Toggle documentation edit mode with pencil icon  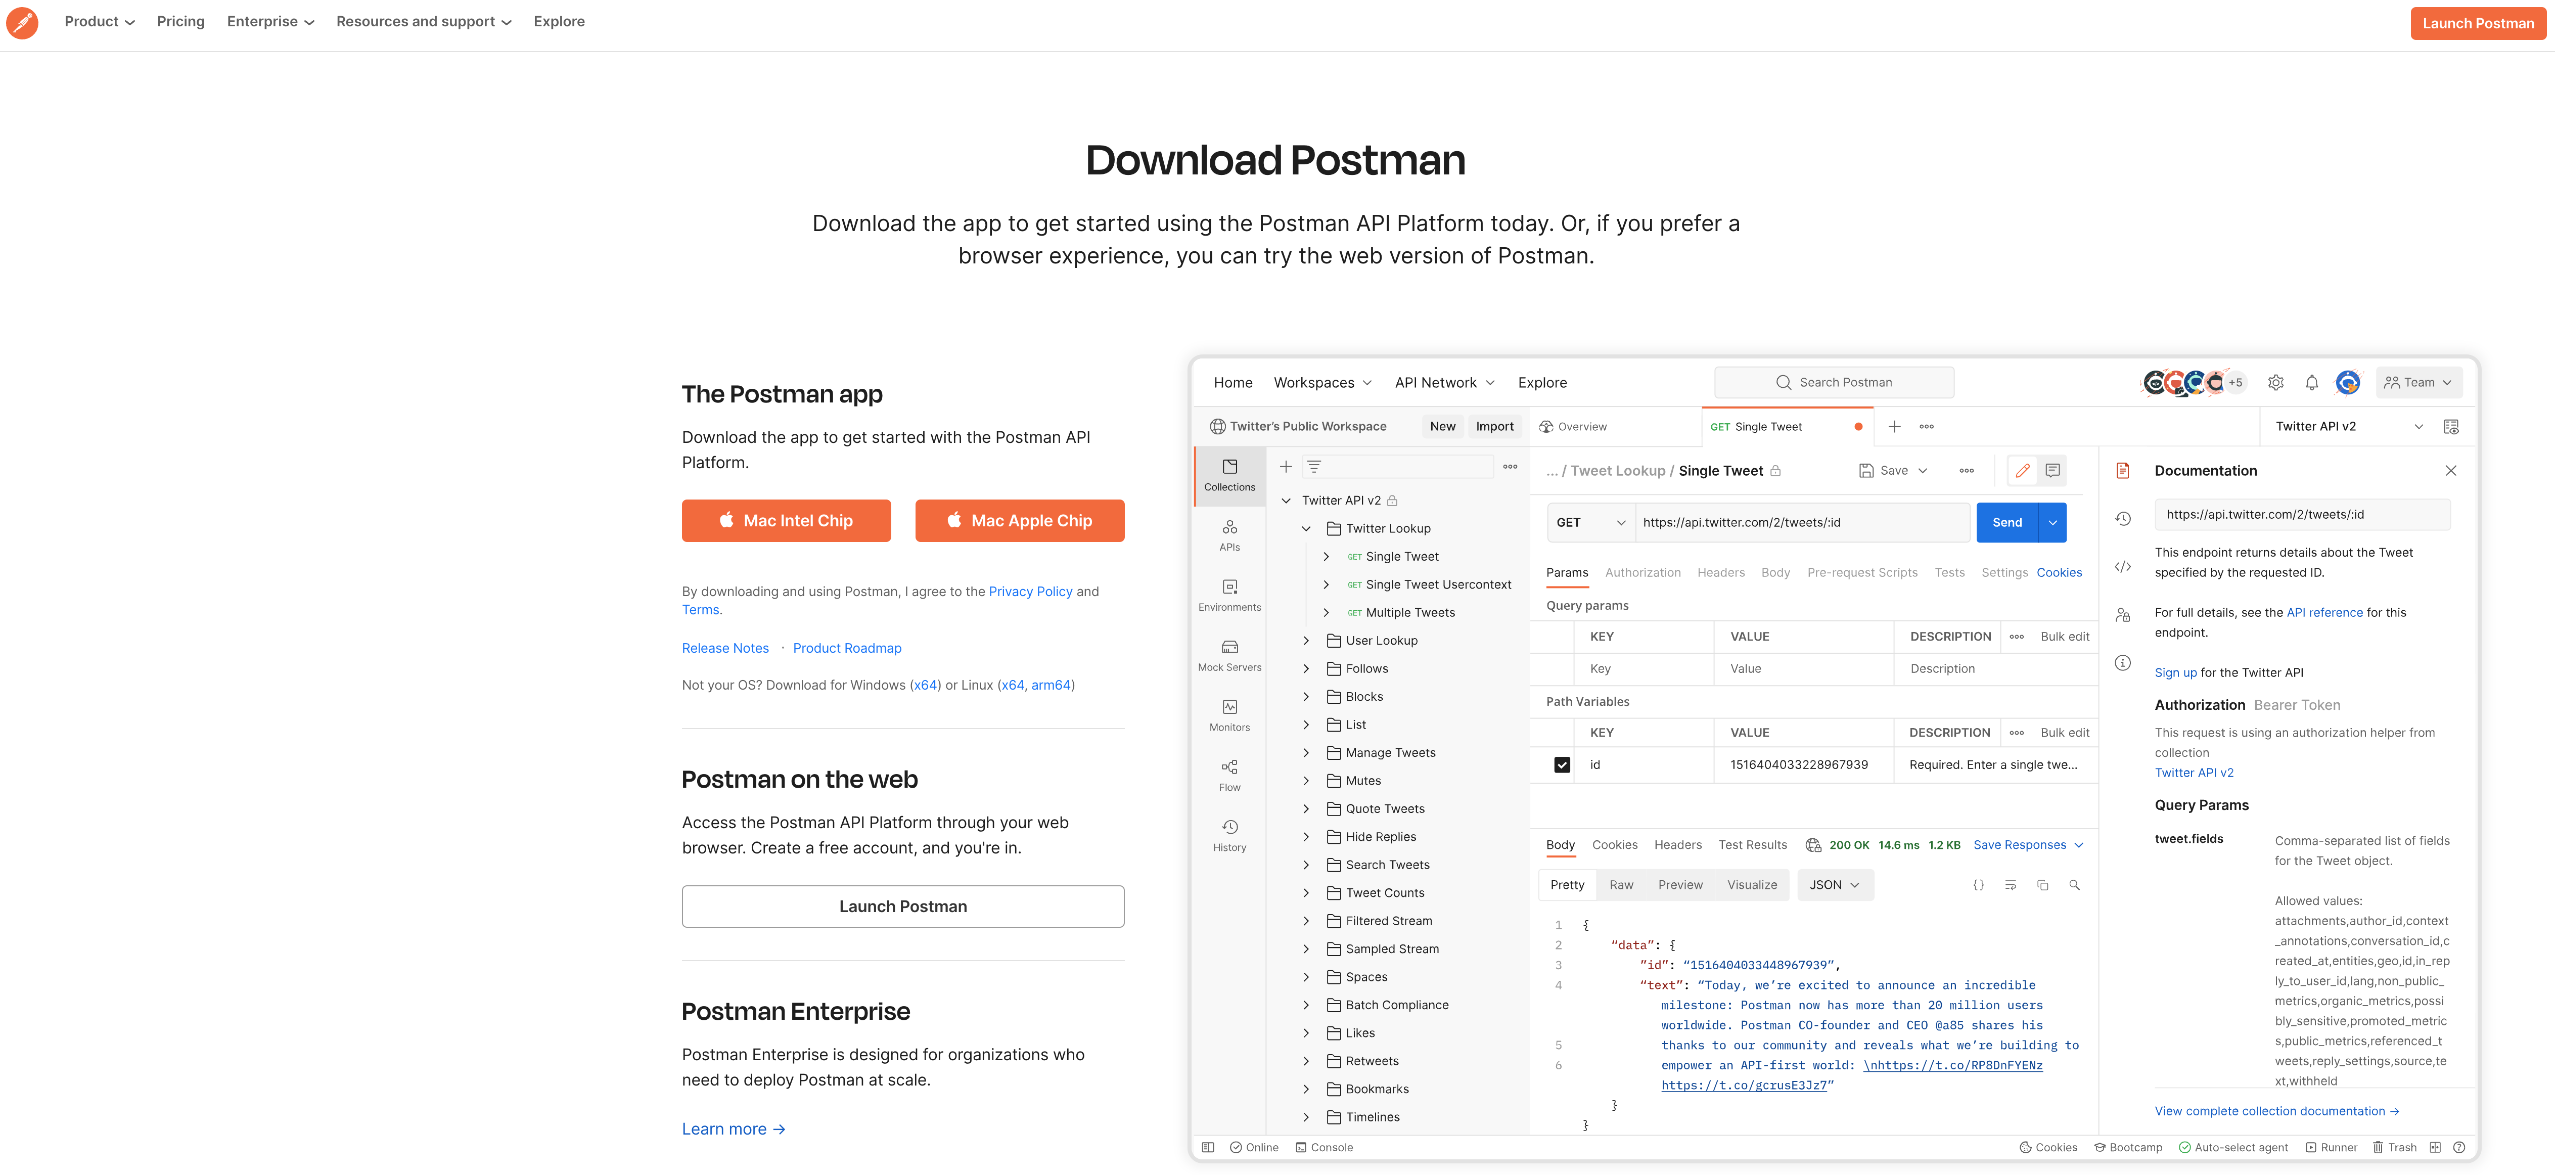tap(2022, 470)
